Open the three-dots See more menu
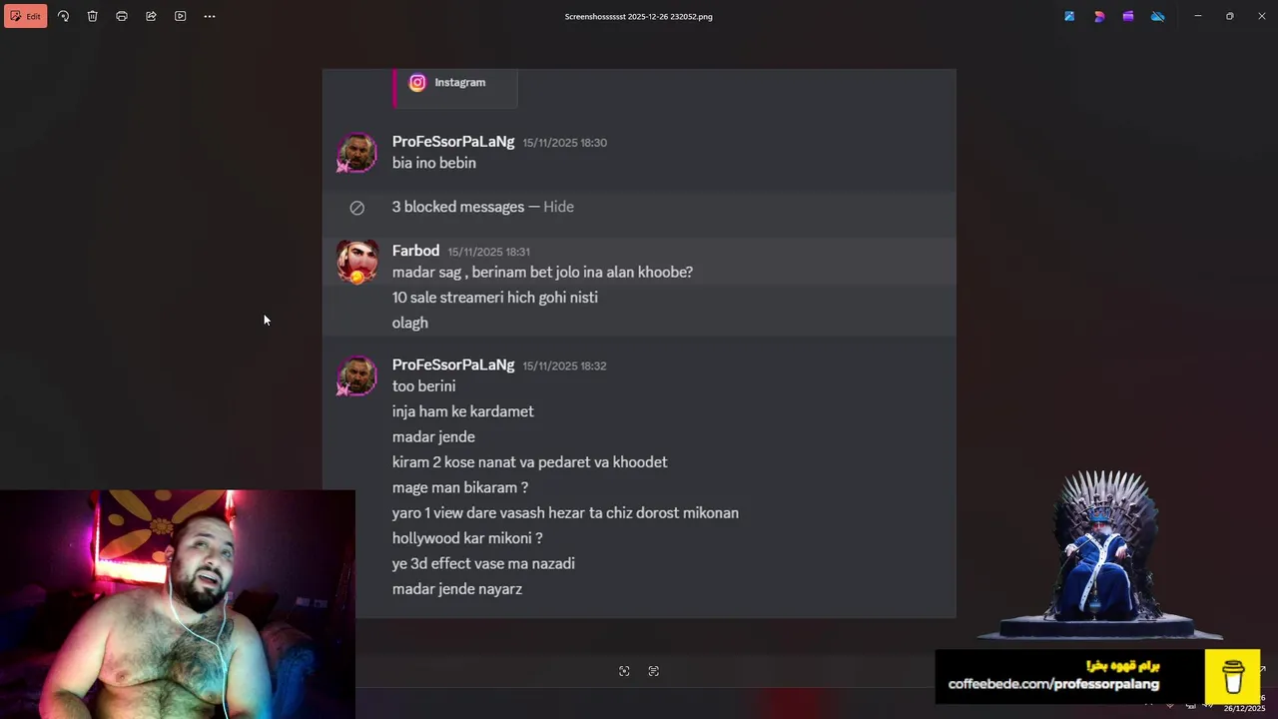1278x719 pixels. [210, 16]
